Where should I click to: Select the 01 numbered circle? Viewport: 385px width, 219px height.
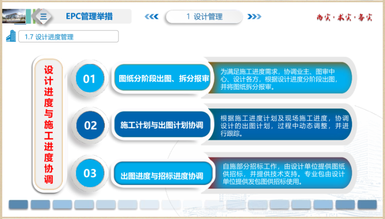tap(90, 79)
